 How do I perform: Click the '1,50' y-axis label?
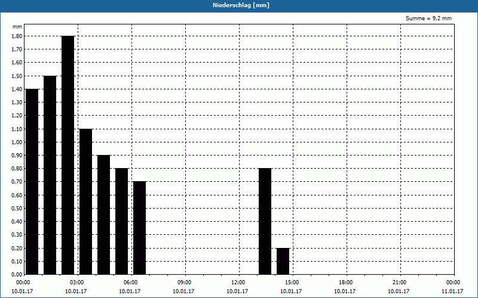(17, 76)
